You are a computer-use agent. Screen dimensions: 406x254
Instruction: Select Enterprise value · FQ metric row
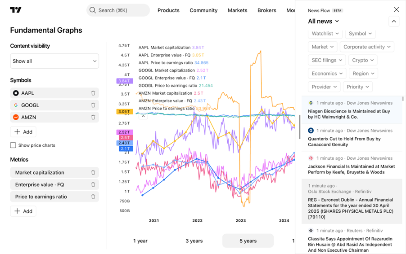54,184
